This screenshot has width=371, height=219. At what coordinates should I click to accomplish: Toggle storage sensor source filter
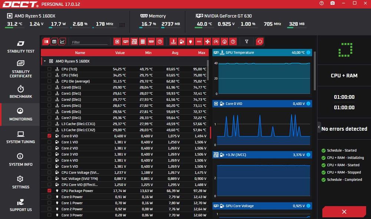pos(143,42)
